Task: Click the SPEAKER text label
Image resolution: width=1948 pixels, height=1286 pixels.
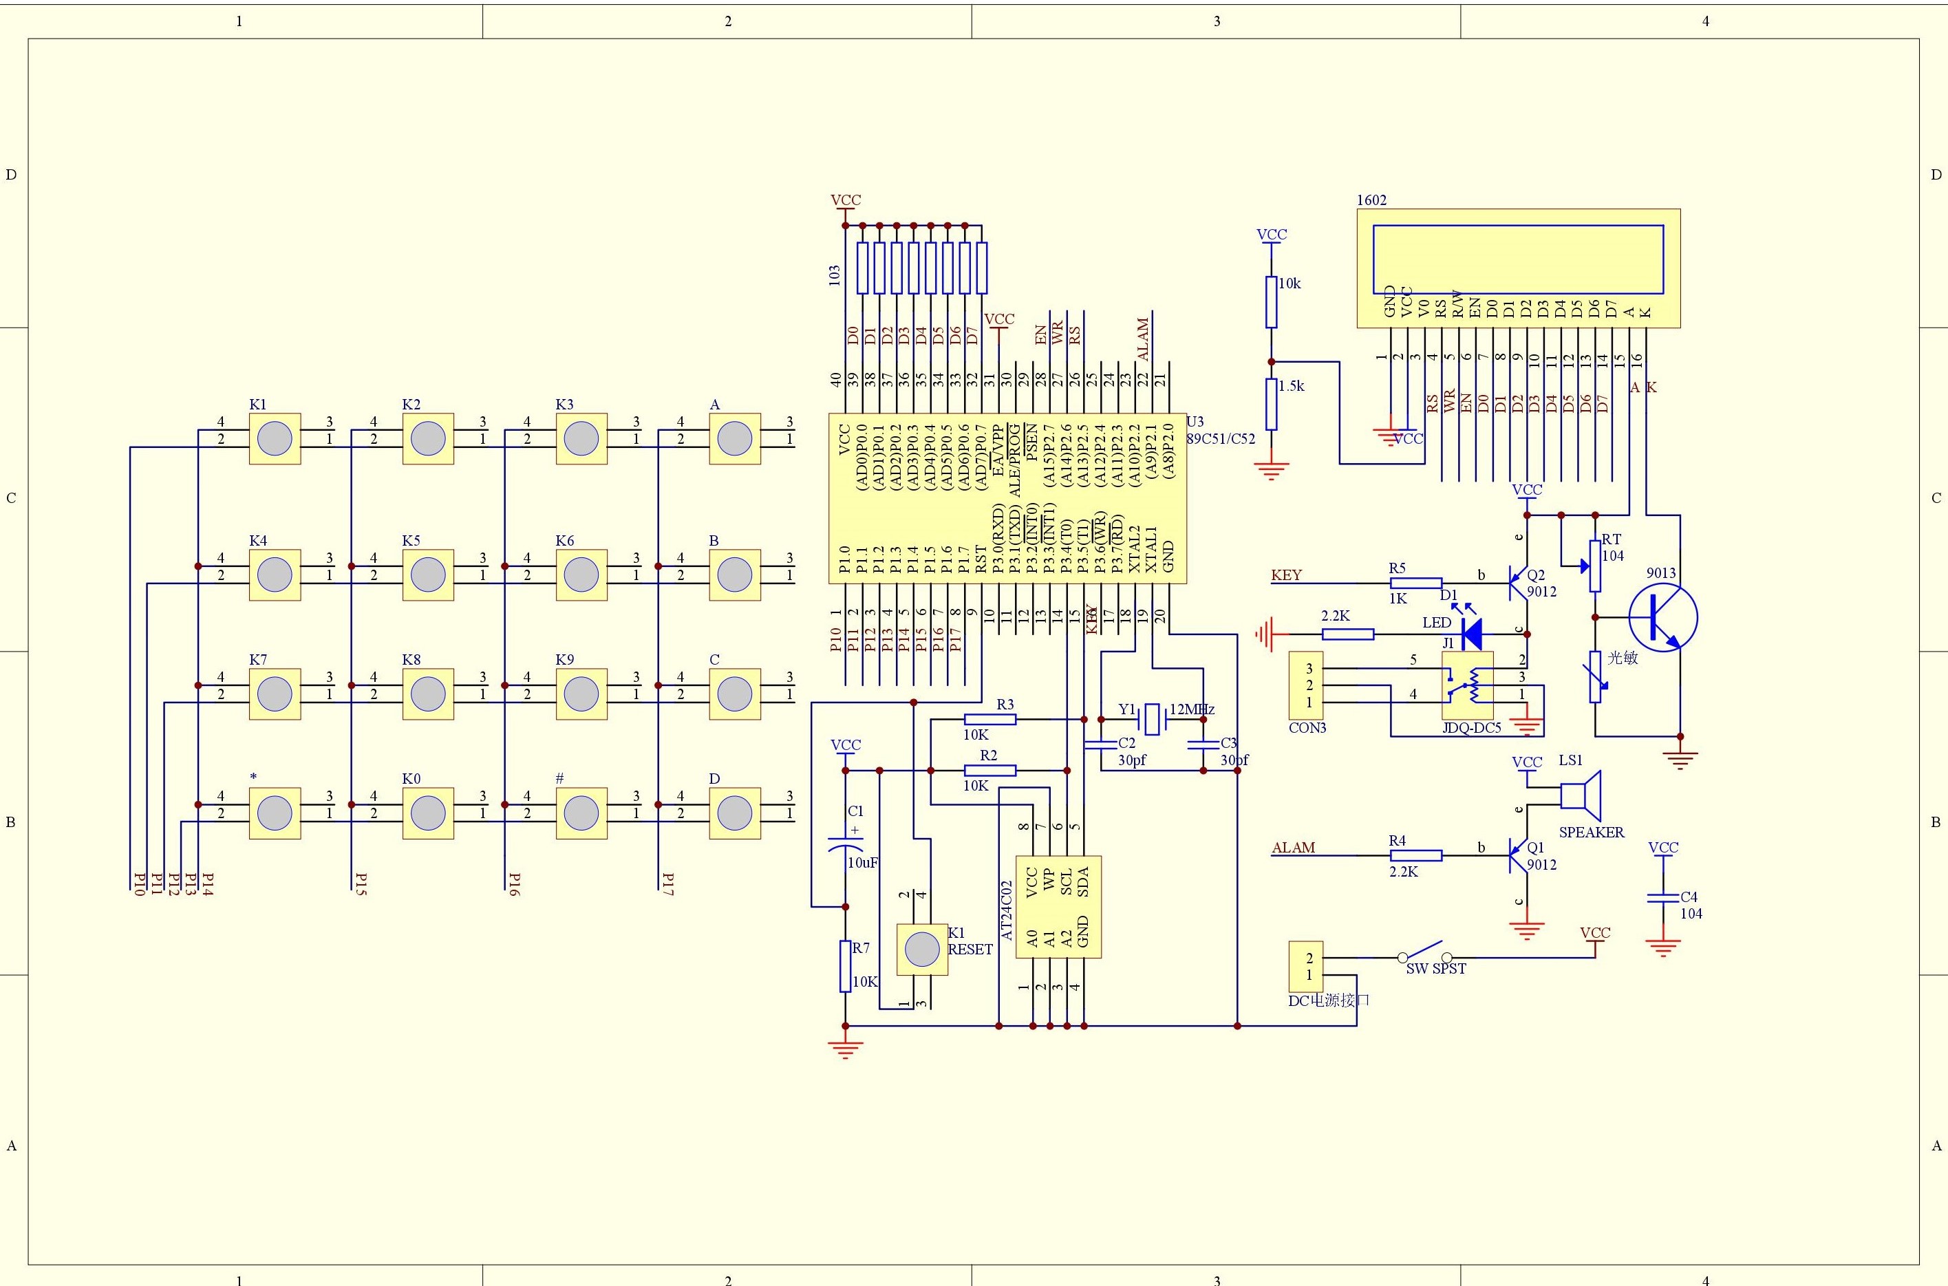Action: coord(1591,833)
